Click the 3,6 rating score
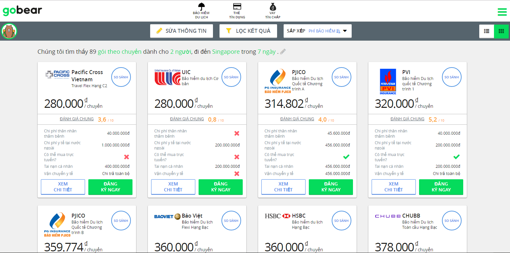The image size is (510, 253). [x=102, y=120]
